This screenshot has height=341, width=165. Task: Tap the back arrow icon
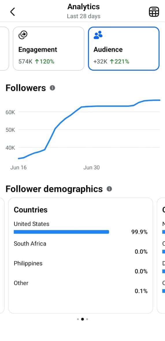point(13,12)
